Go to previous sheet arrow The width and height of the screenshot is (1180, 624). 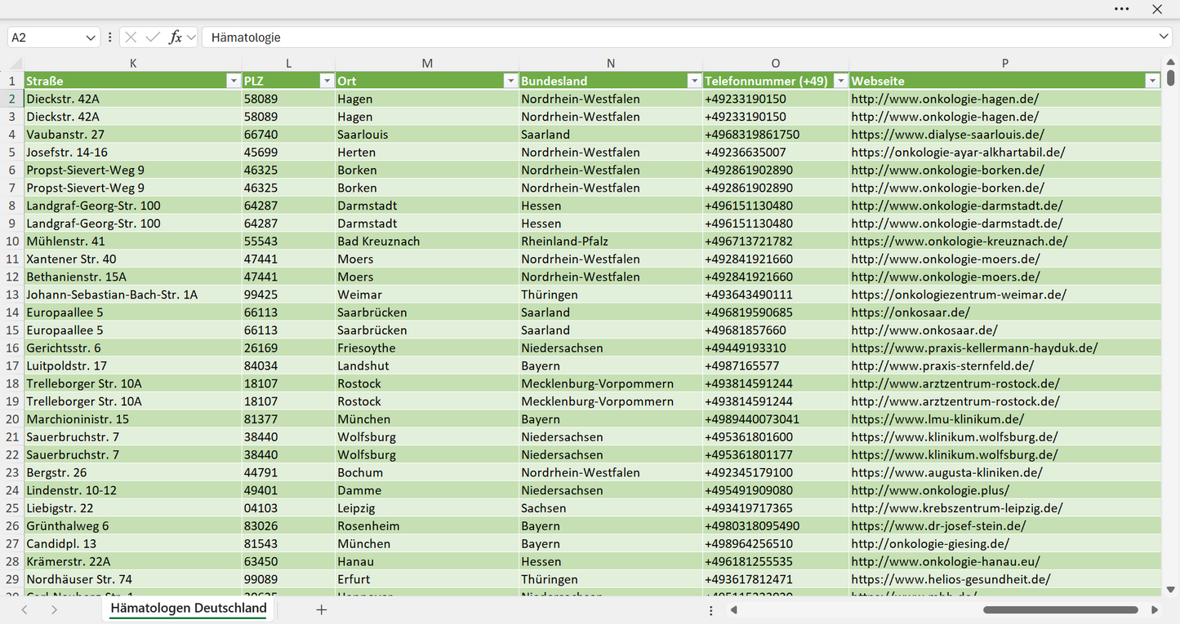pos(24,609)
